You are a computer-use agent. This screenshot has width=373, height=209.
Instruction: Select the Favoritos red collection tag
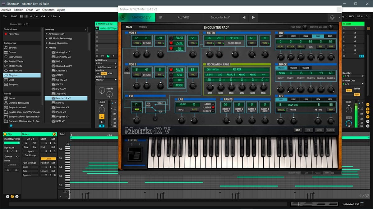[6, 34]
